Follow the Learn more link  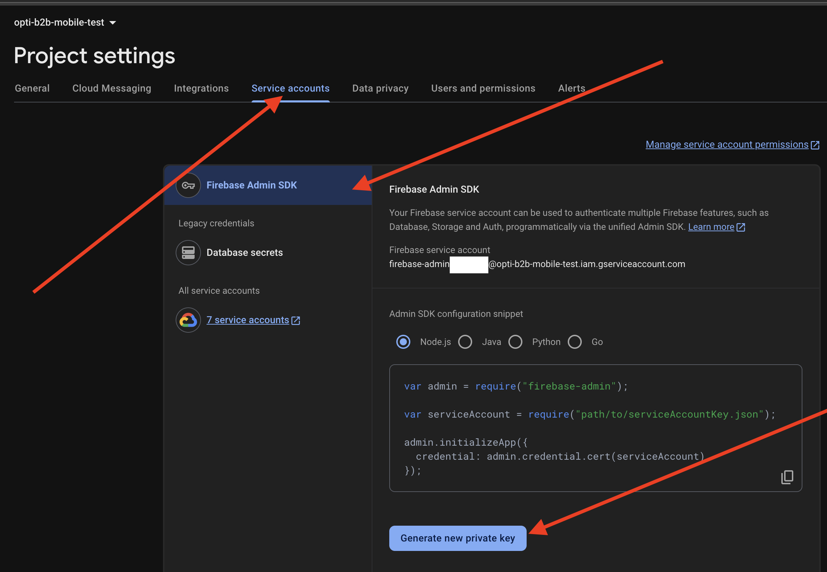point(711,227)
